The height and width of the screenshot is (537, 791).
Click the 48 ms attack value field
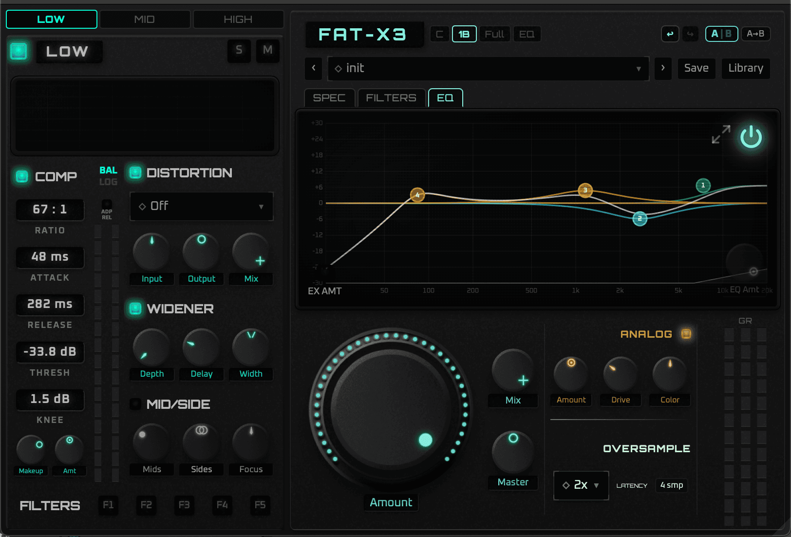(50, 257)
